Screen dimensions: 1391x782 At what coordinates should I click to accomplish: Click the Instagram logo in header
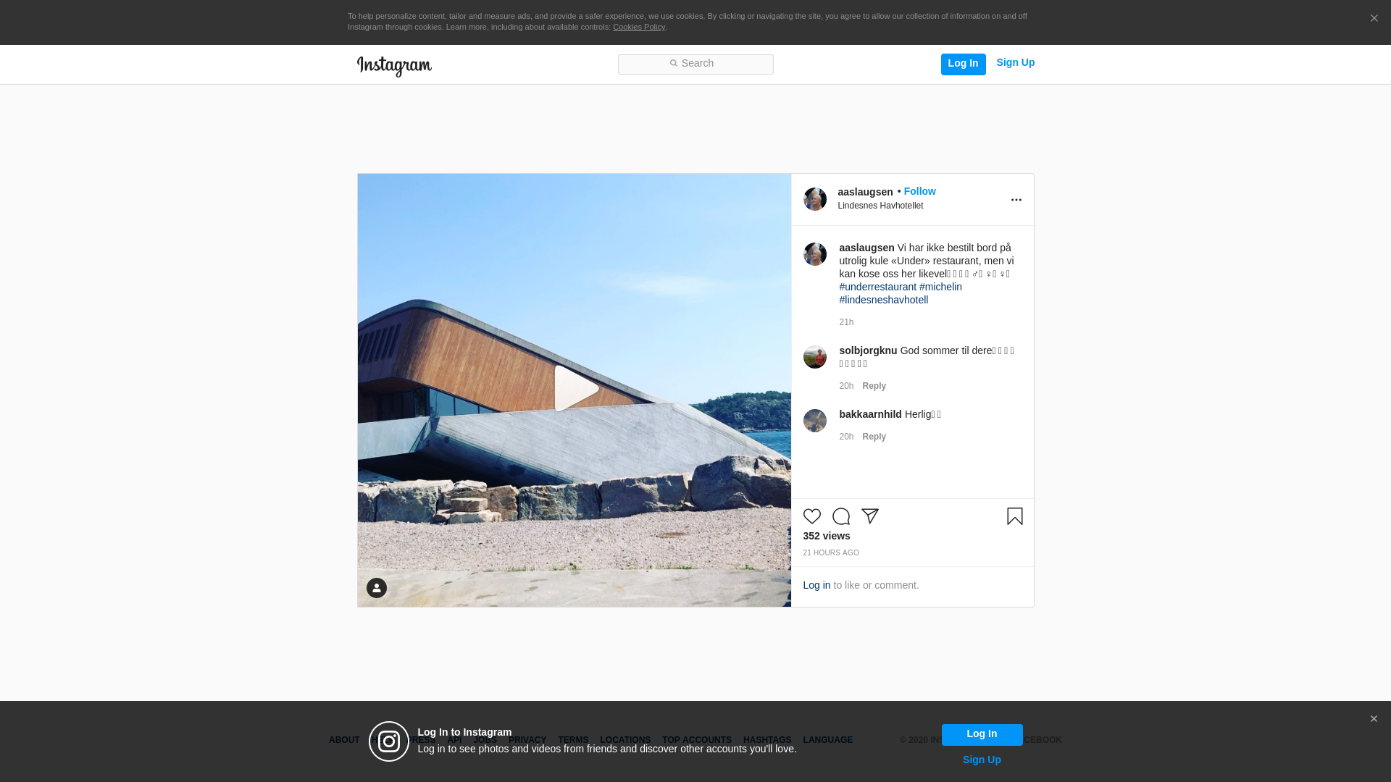[x=394, y=66]
